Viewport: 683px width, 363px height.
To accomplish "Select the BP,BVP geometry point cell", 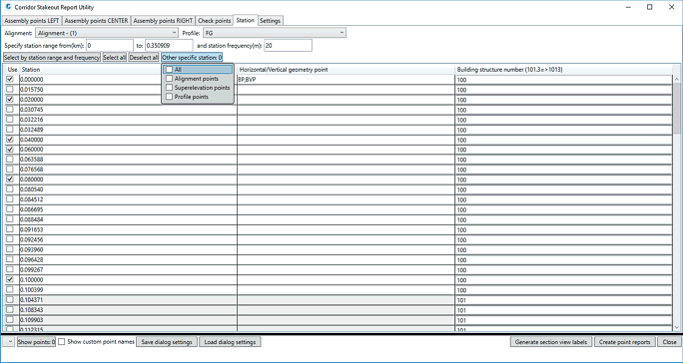I will pyautogui.click(x=345, y=80).
